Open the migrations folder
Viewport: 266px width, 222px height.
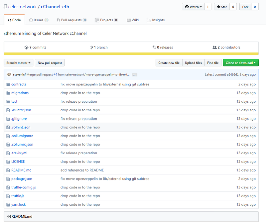coord(20,93)
